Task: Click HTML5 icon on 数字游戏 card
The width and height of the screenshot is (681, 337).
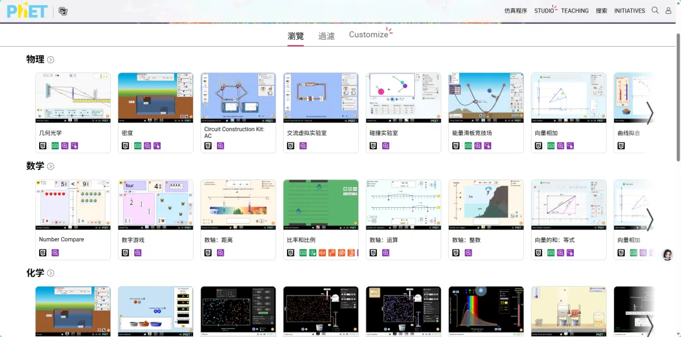Action: pyautogui.click(x=125, y=253)
